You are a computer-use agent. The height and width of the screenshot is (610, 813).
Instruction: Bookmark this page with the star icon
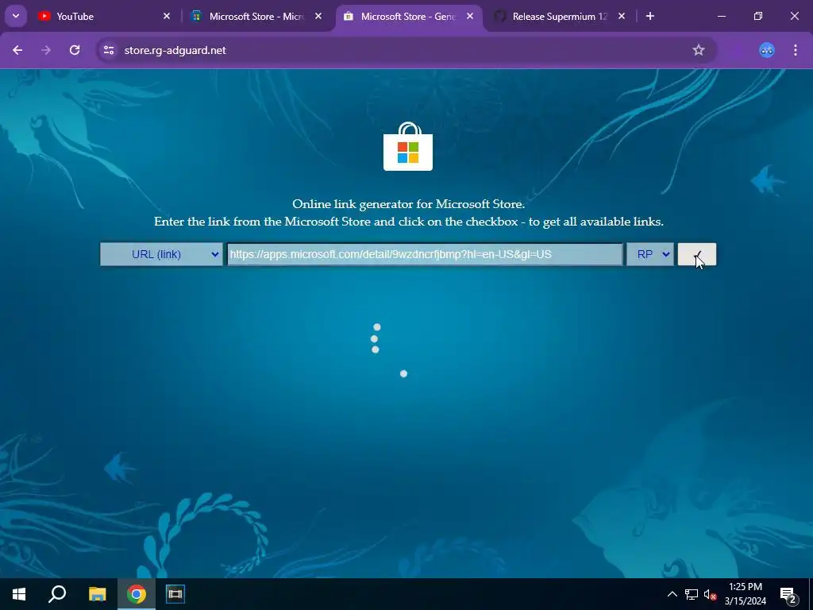(699, 50)
